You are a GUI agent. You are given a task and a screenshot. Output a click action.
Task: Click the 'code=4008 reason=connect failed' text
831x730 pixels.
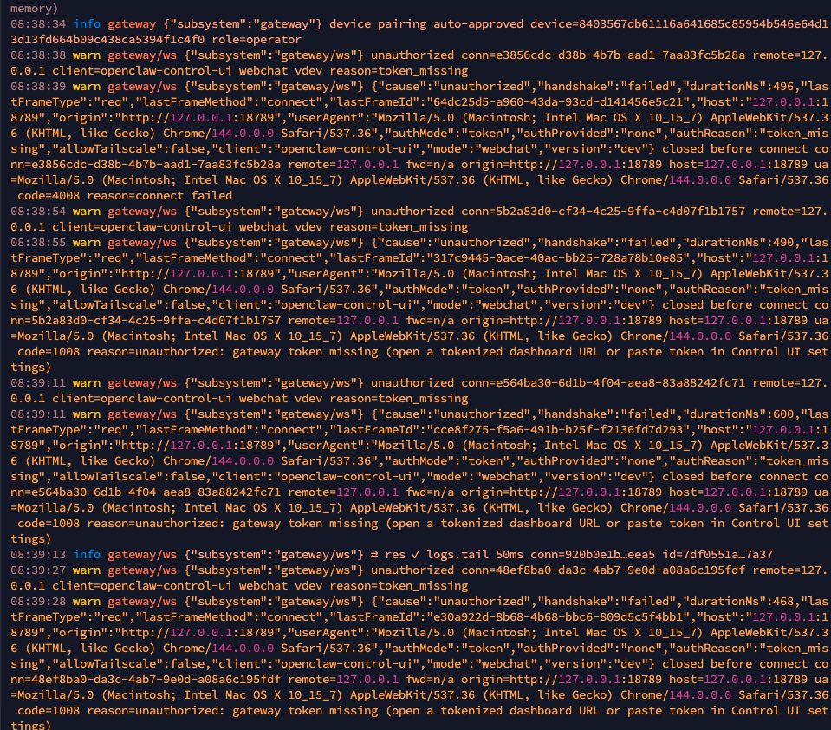tap(125, 196)
